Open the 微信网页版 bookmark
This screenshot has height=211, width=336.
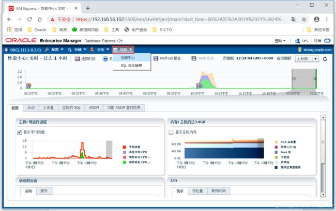(85, 29)
